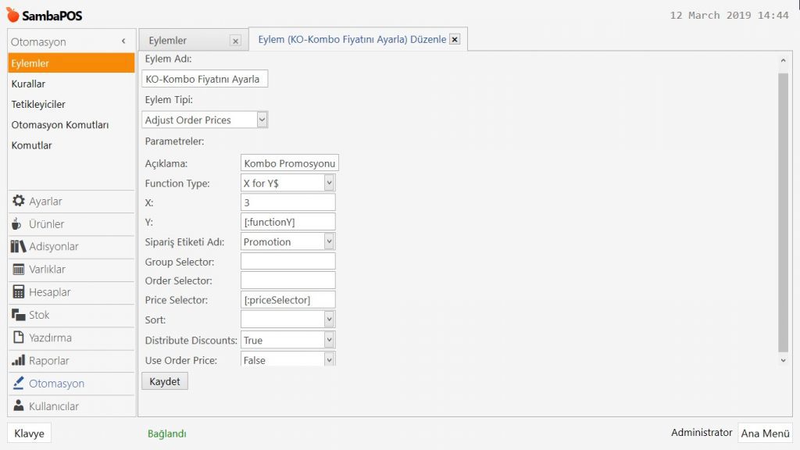Screen dimensions: 800x450
Task: Click the Ayarlar gear icon
Action: tap(19, 202)
